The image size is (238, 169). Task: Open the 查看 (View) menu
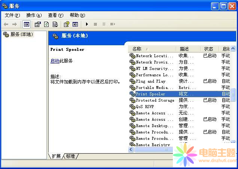click(x=55, y=15)
